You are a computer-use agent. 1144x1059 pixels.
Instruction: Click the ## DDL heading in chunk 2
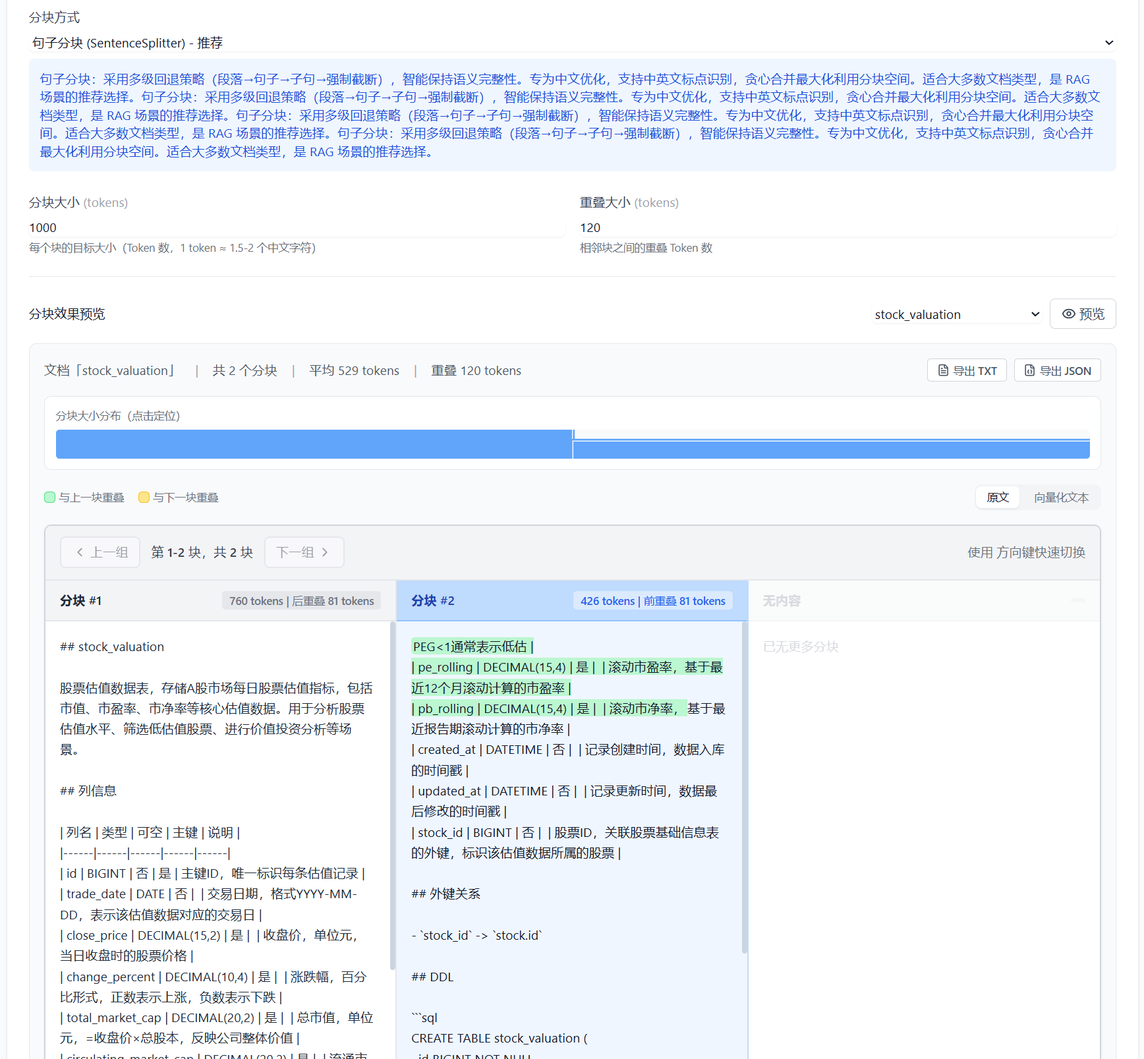coord(432,977)
